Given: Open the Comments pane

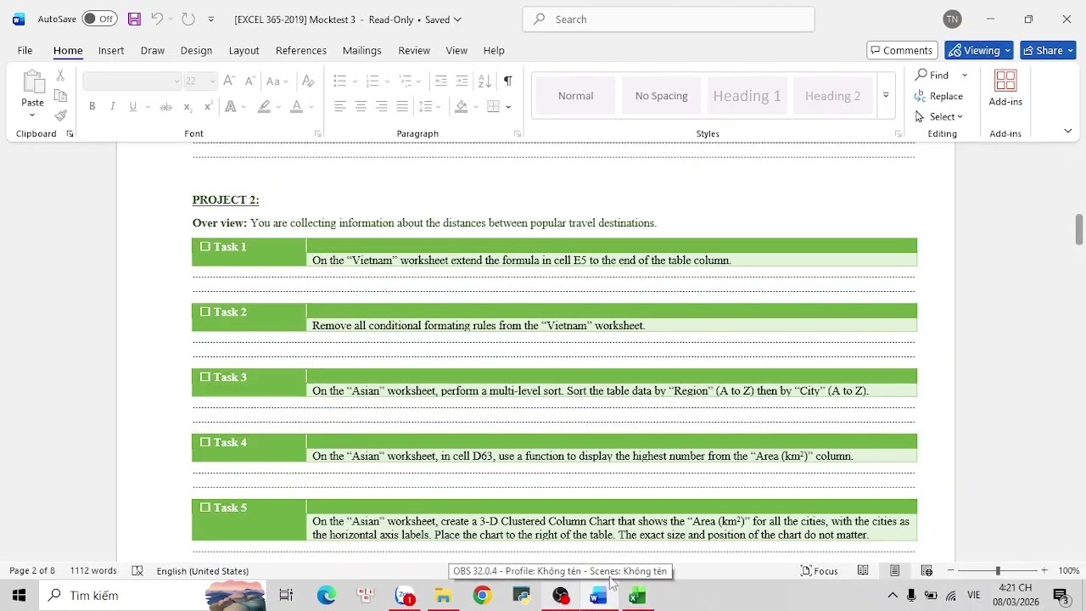Looking at the screenshot, I should (x=902, y=50).
